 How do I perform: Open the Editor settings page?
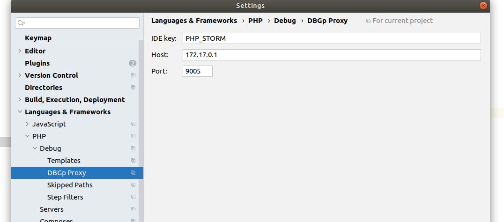[x=35, y=51]
